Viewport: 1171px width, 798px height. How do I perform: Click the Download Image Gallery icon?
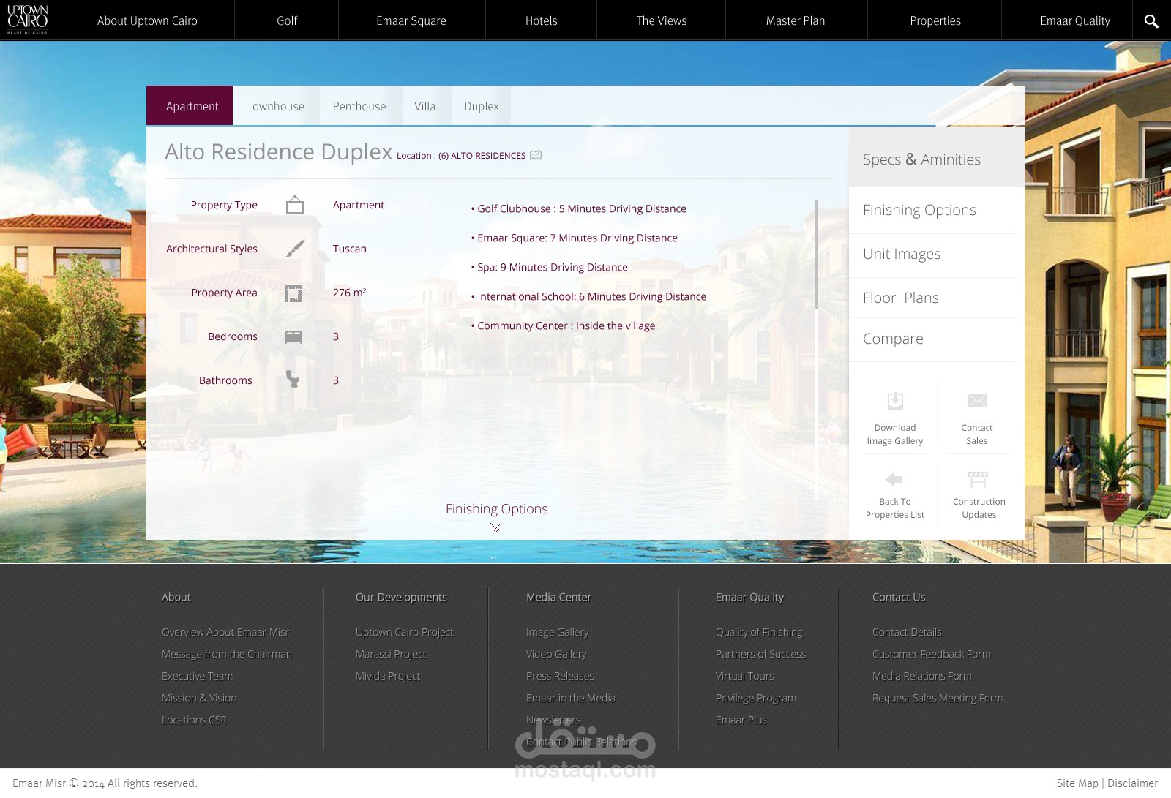tap(895, 400)
